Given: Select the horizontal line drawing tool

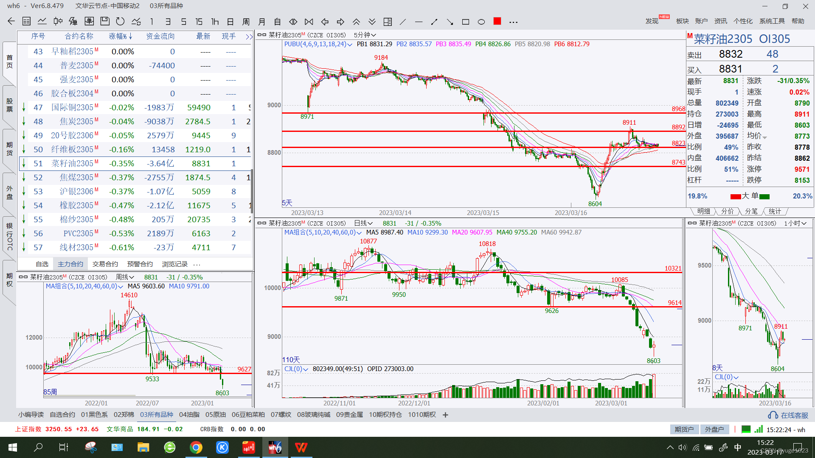Looking at the screenshot, I should tap(419, 22).
